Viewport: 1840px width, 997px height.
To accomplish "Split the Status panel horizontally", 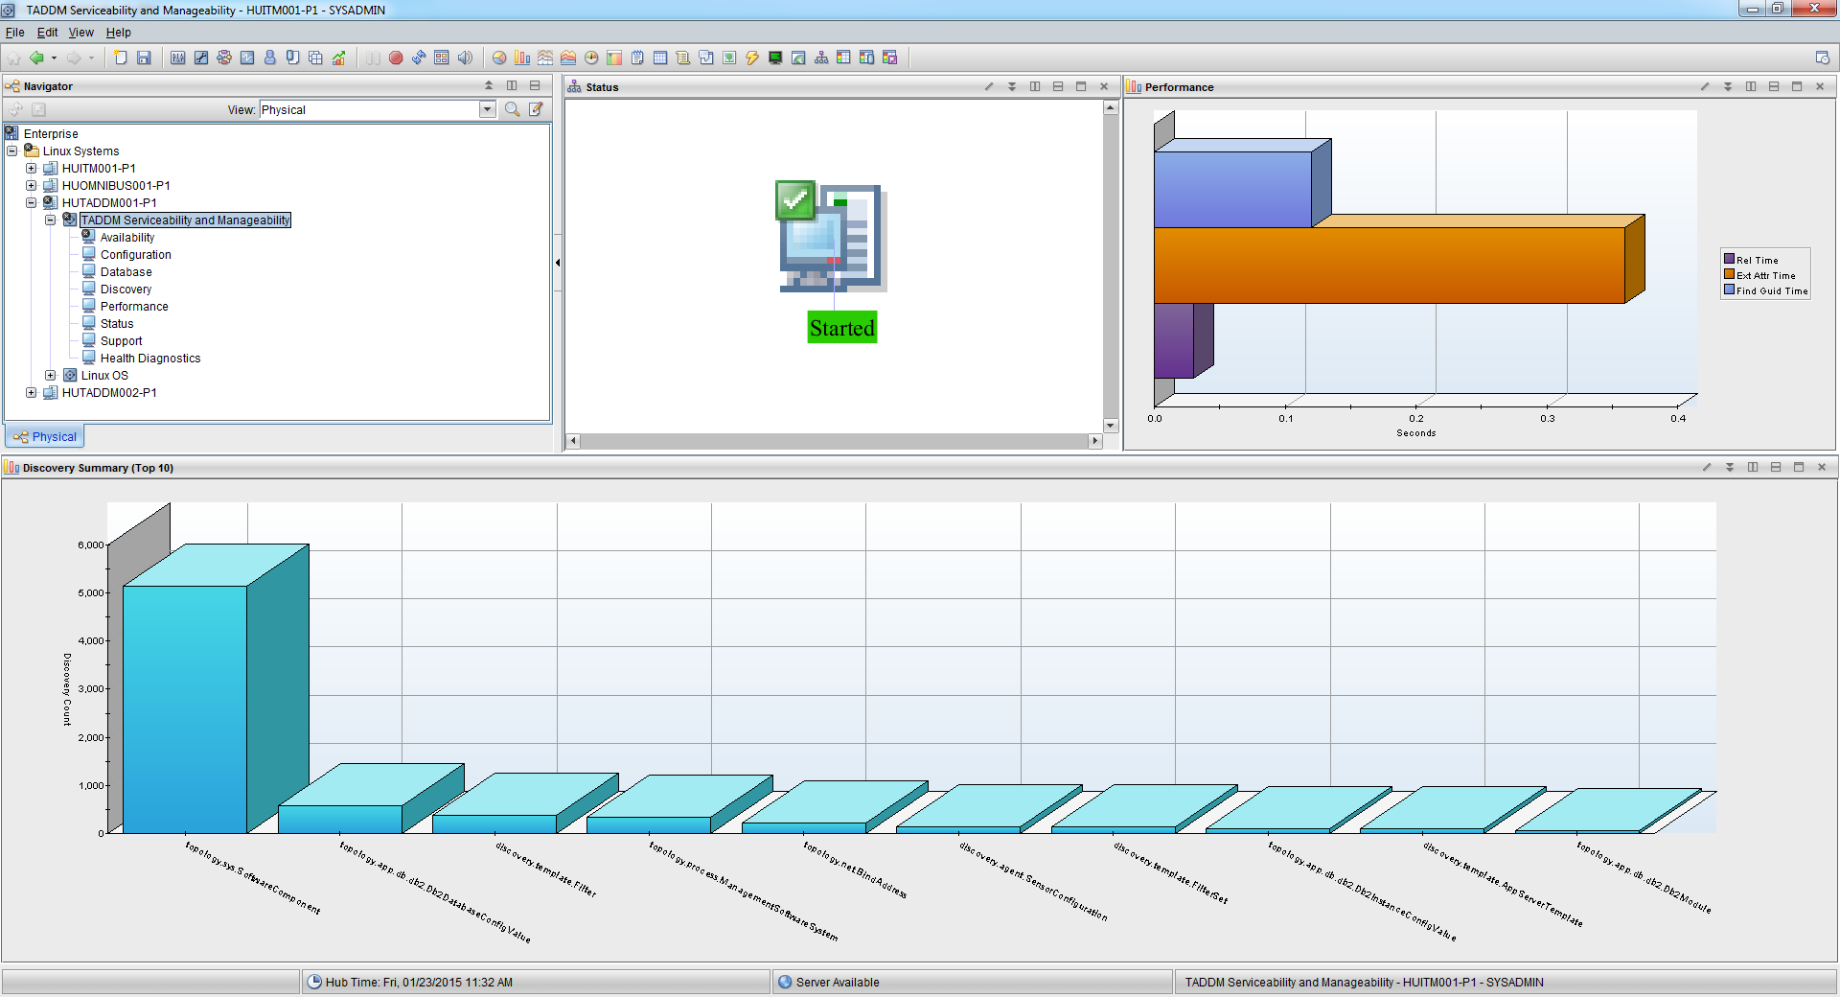I will tap(1058, 86).
